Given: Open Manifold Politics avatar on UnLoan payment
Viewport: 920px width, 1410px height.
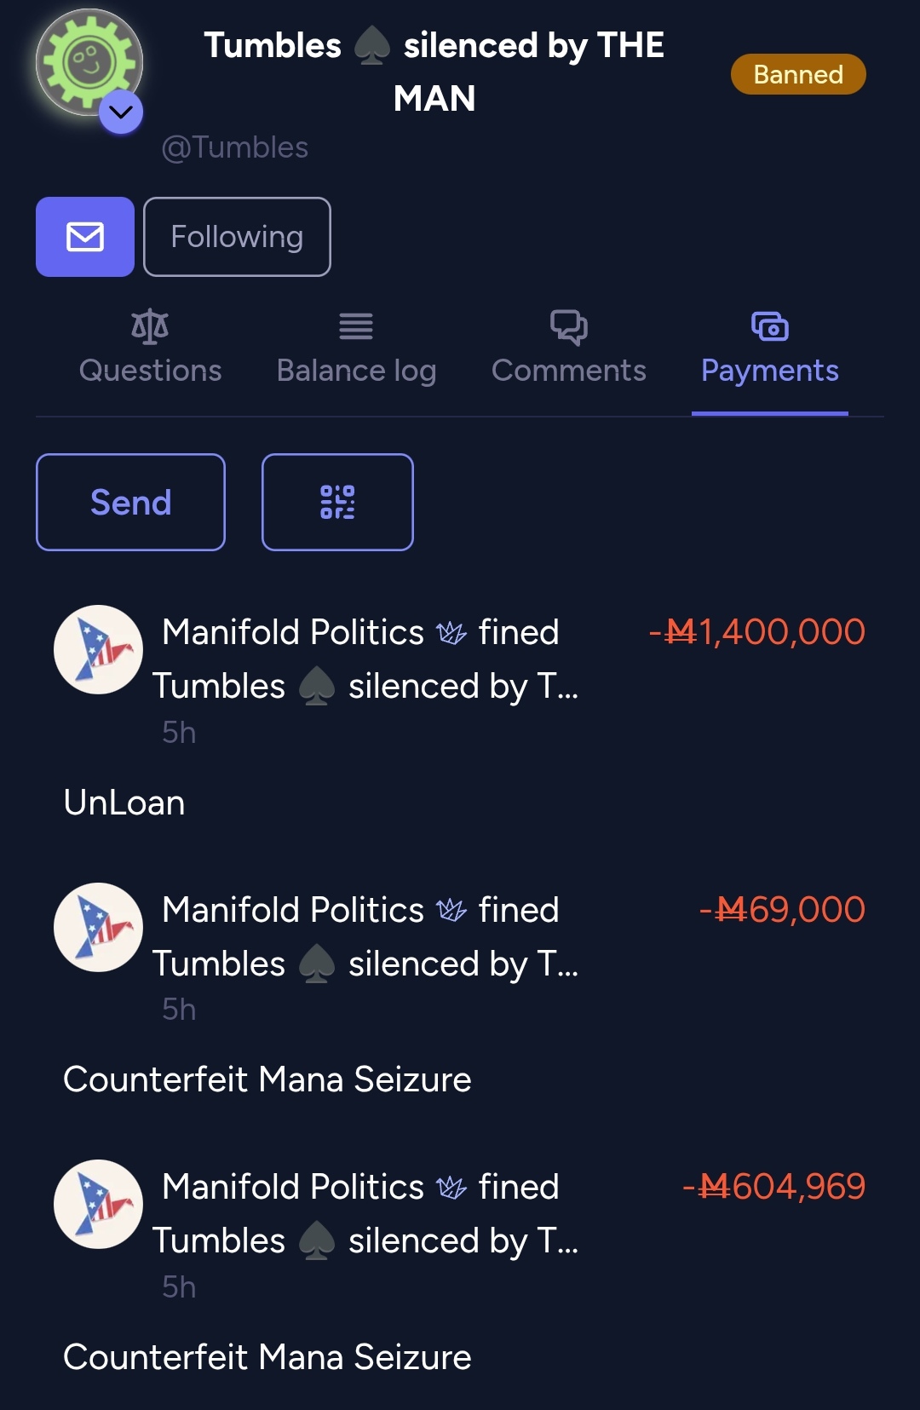Looking at the screenshot, I should pos(98,650).
